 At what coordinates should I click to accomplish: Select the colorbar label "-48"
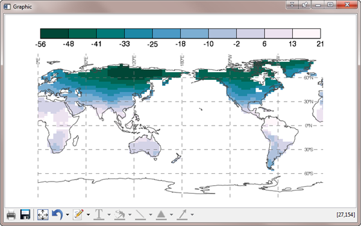tap(68, 44)
